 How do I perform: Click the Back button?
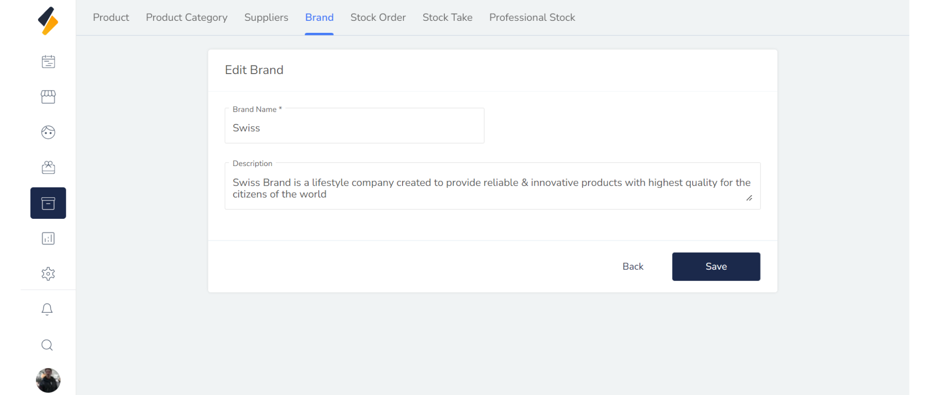click(x=633, y=267)
